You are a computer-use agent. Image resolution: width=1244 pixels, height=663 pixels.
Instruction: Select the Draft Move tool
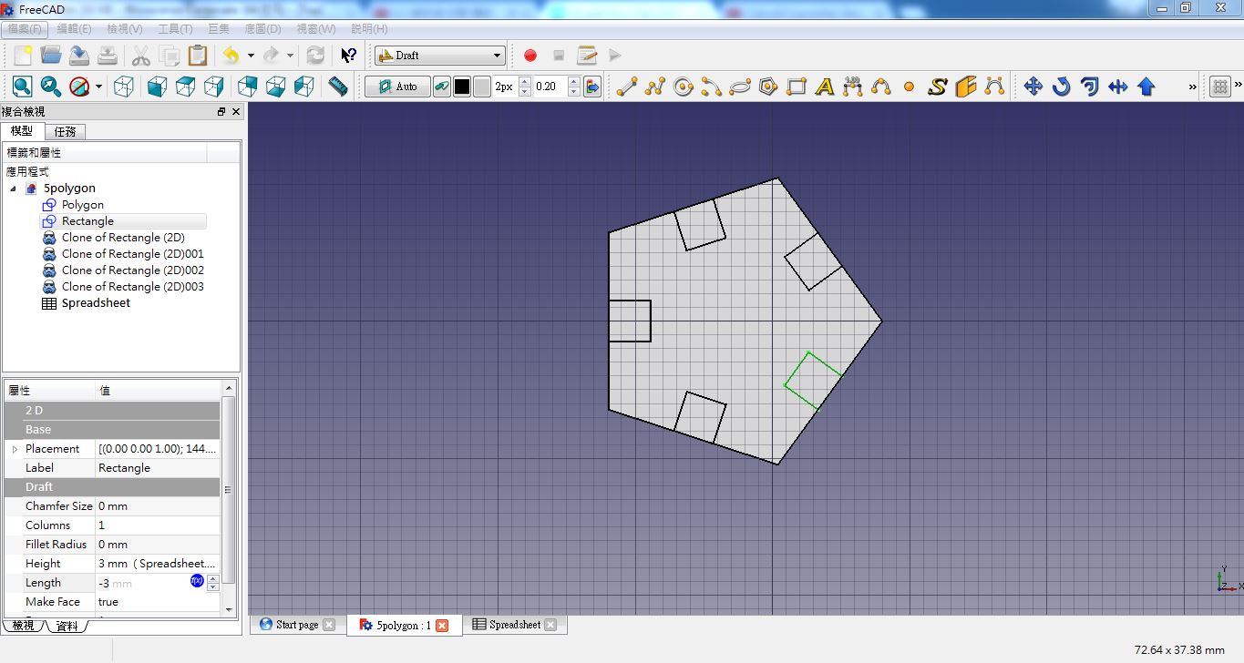pos(1033,87)
